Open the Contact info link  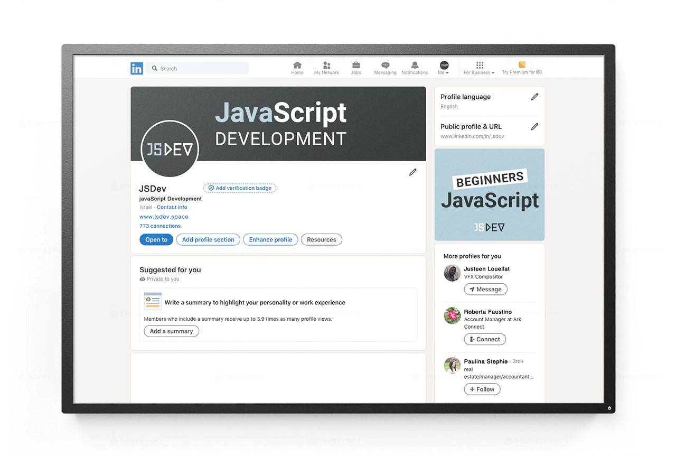tap(172, 207)
